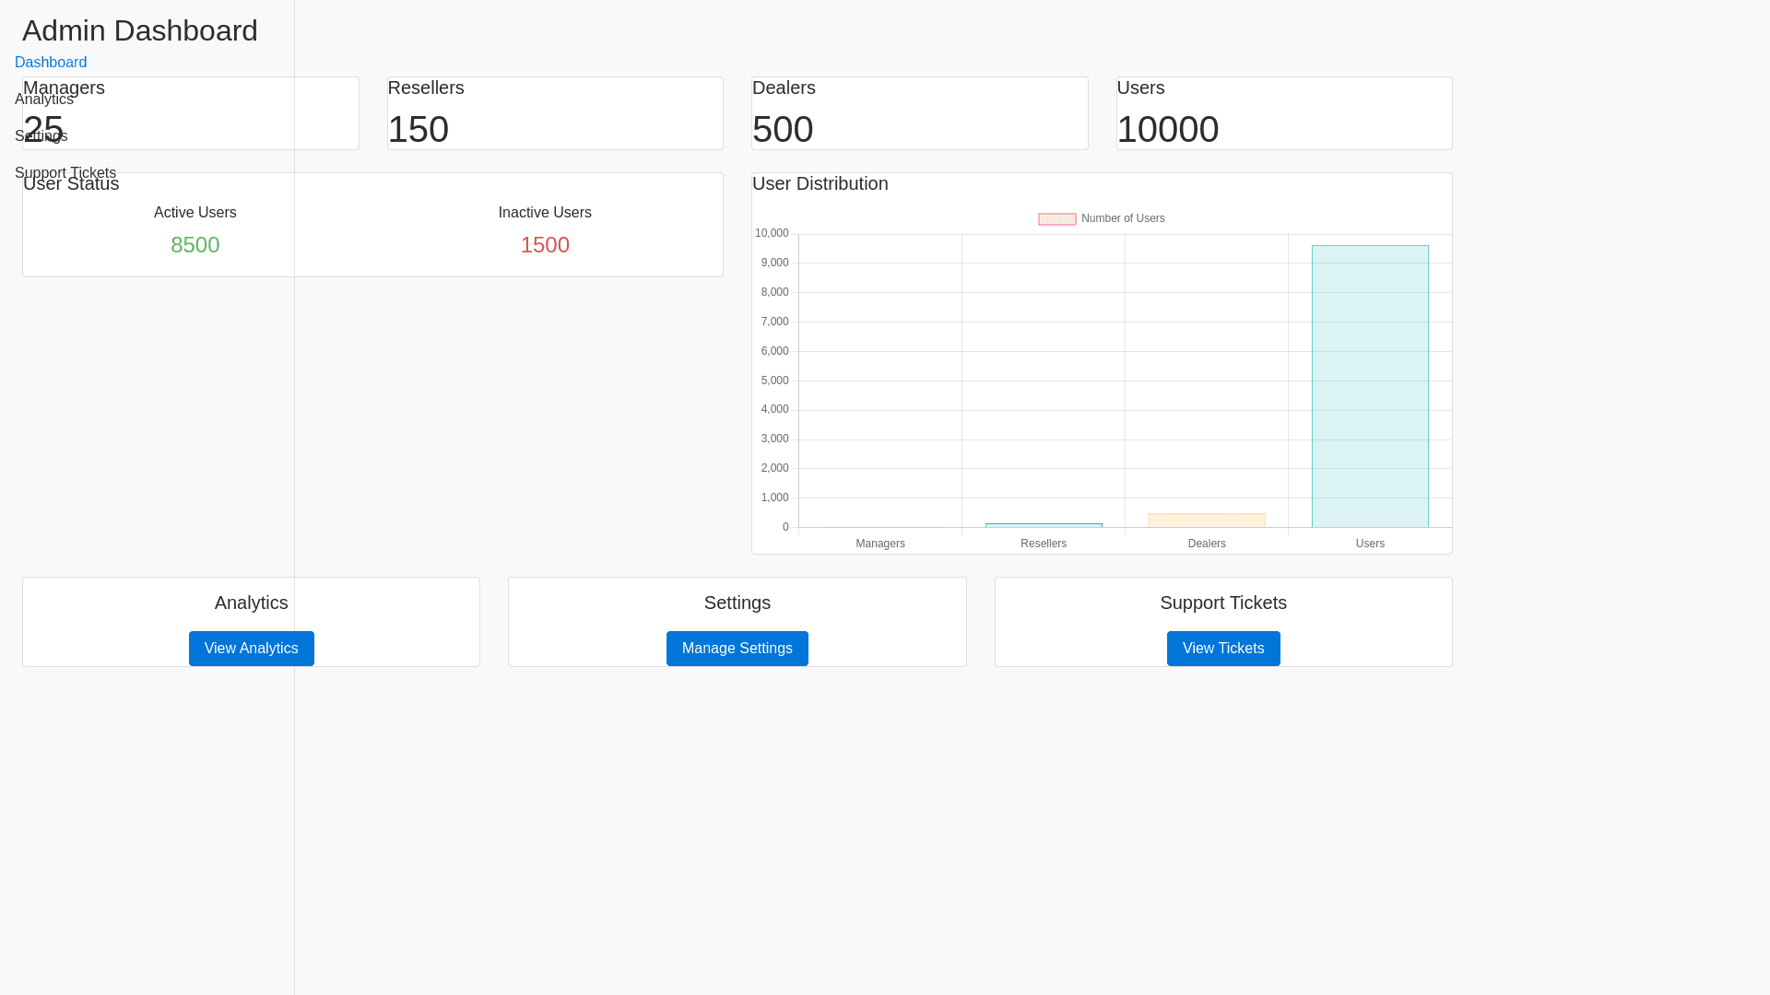This screenshot has width=1770, height=995.
Task: Select Support Tickets in the sidebar
Action: tap(65, 173)
